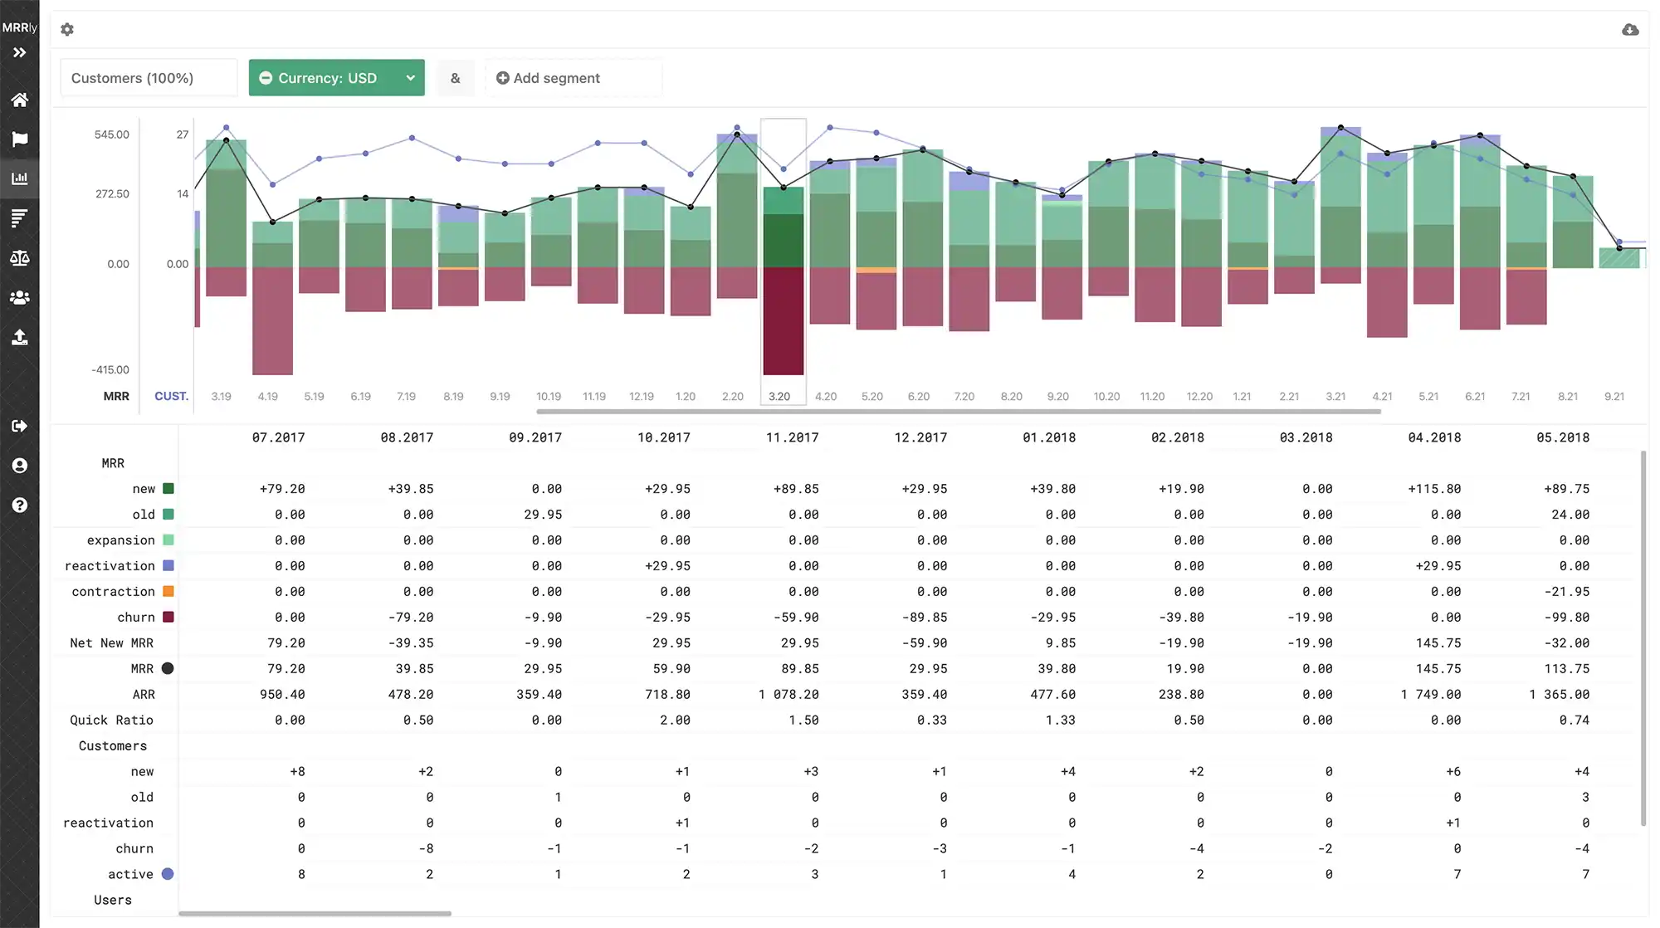
Task: Click the 11.2017 column header
Action: click(x=792, y=437)
